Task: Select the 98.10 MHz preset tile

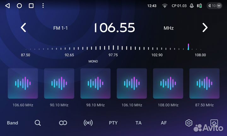Action: point(95,83)
